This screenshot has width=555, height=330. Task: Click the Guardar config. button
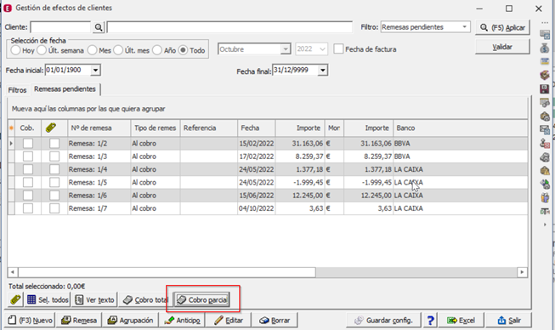click(383, 320)
